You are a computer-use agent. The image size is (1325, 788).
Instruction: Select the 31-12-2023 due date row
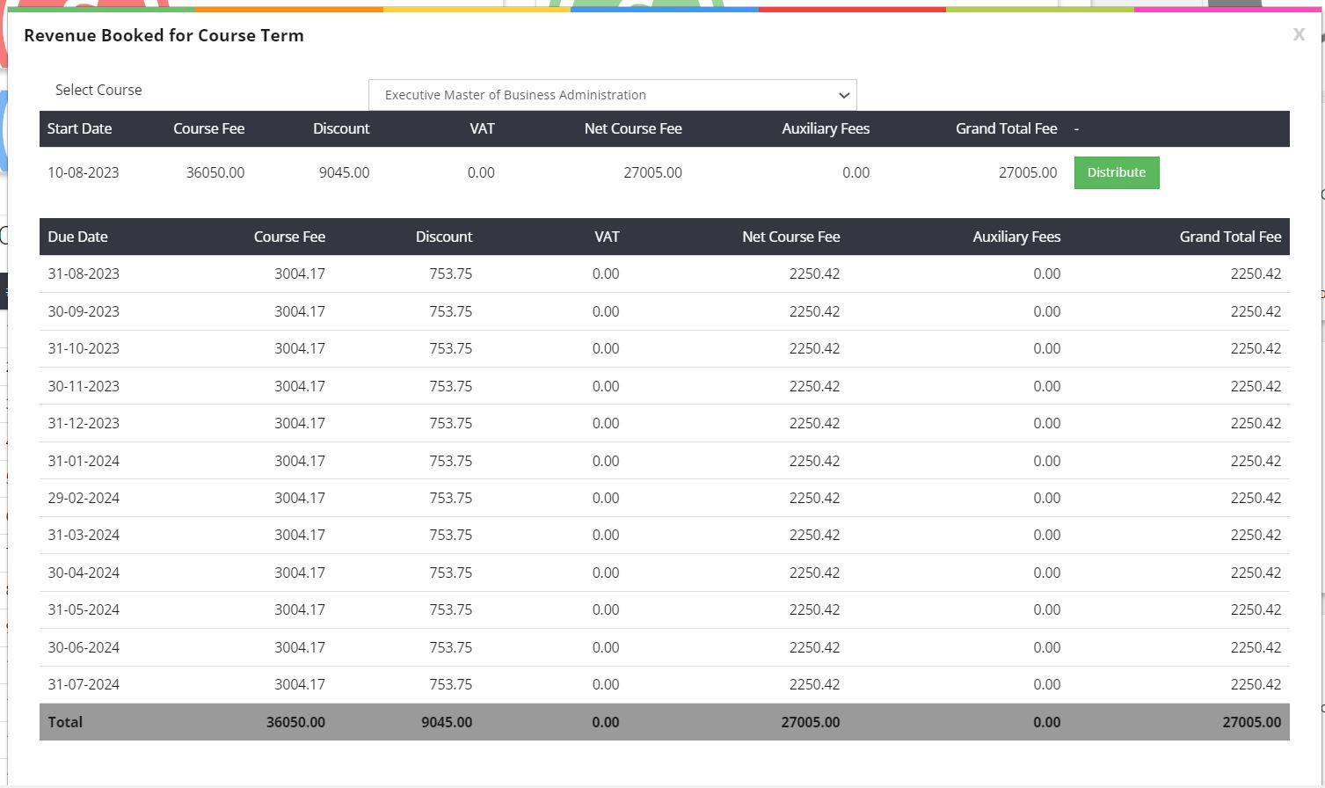click(x=84, y=423)
